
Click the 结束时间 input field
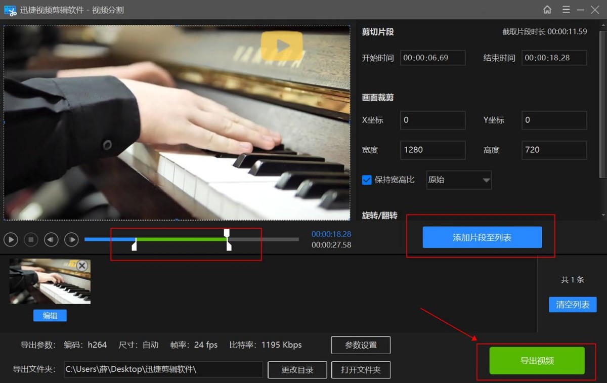(x=554, y=58)
